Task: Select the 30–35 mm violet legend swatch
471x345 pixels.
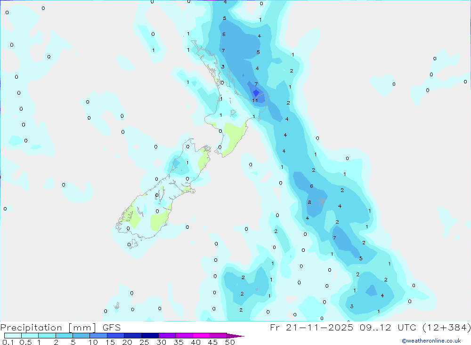Action: (167, 336)
